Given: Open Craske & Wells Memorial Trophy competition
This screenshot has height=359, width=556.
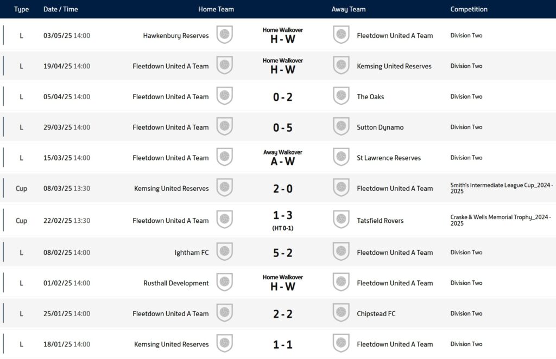Looking at the screenshot, I should pyautogui.click(x=500, y=220).
